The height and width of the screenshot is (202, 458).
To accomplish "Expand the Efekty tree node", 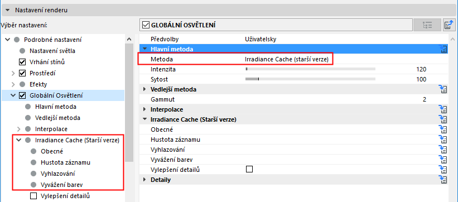I will (x=13, y=84).
